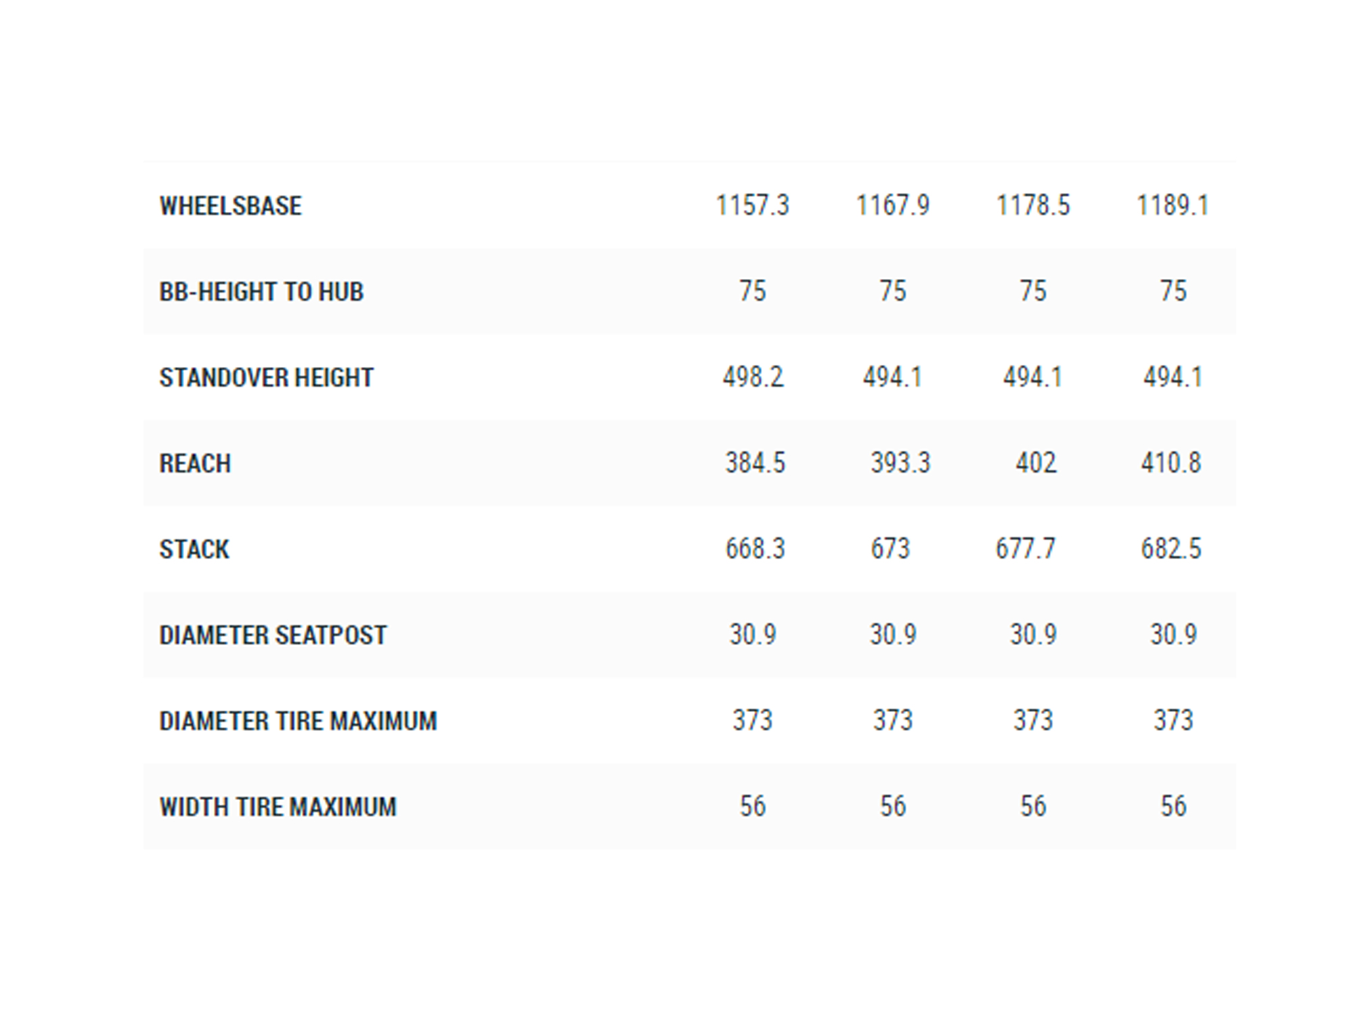Image resolution: width=1354 pixels, height=1016 pixels.
Task: Click the wheelbase value 1178.5
Action: [x=1032, y=205]
